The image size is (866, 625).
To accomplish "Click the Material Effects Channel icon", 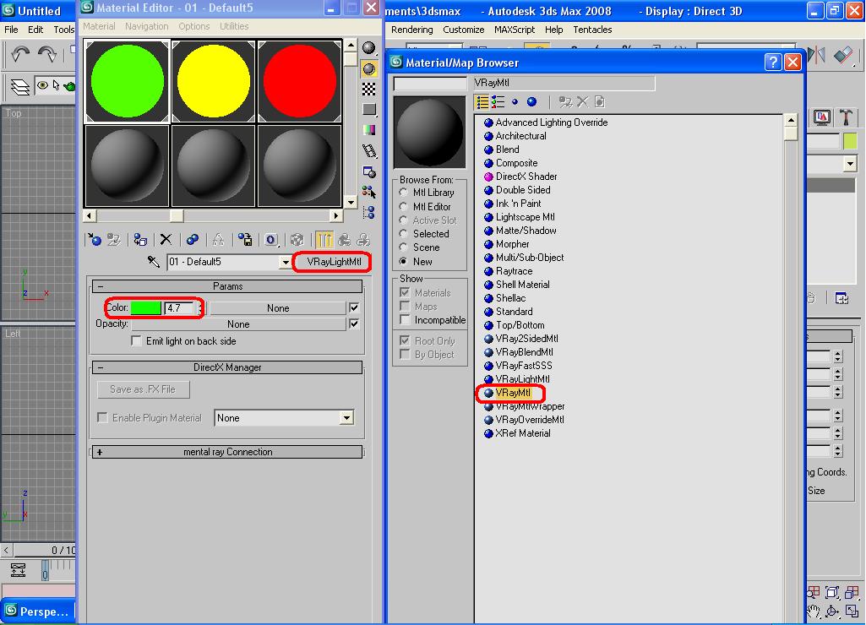I will pos(270,240).
